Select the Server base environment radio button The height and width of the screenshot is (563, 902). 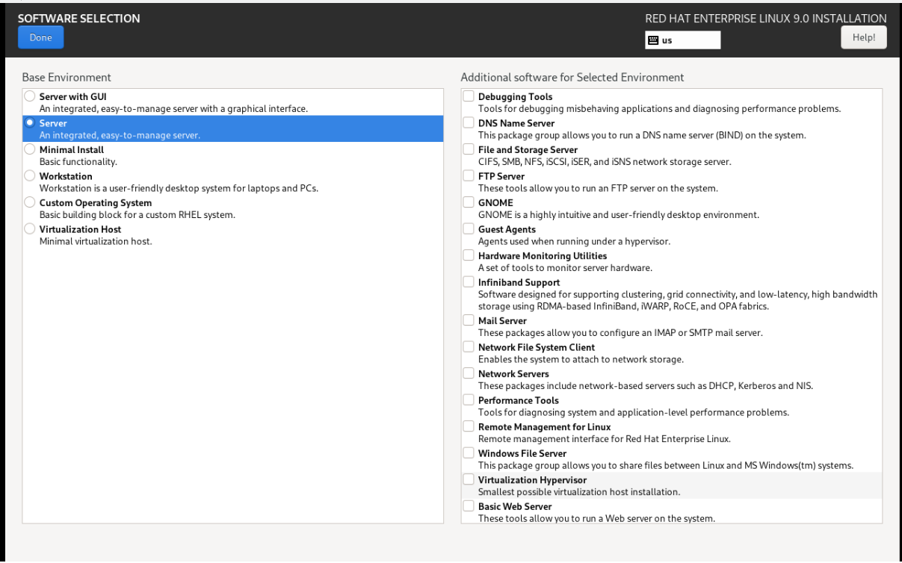29,122
